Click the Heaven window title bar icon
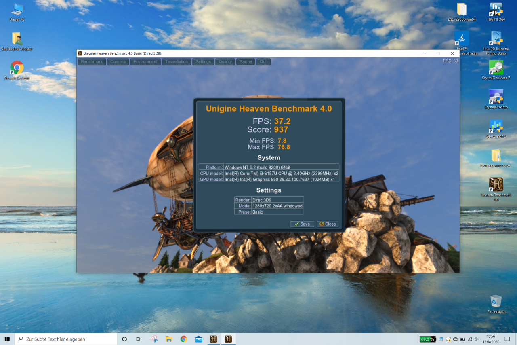The height and width of the screenshot is (345, 517). click(x=80, y=53)
